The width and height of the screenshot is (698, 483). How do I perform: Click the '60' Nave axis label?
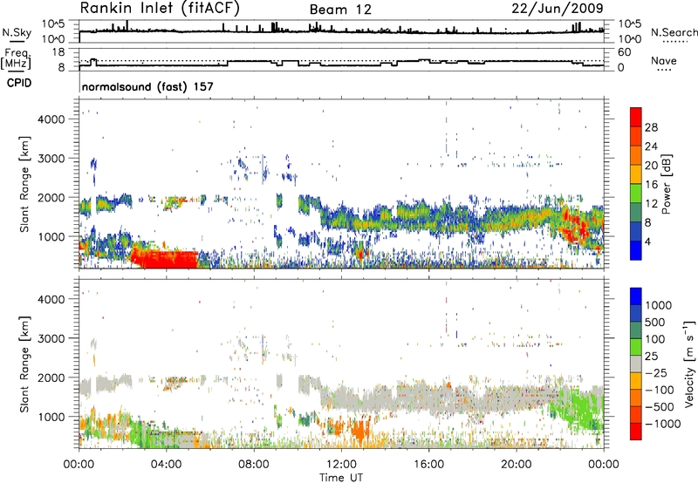pos(625,52)
